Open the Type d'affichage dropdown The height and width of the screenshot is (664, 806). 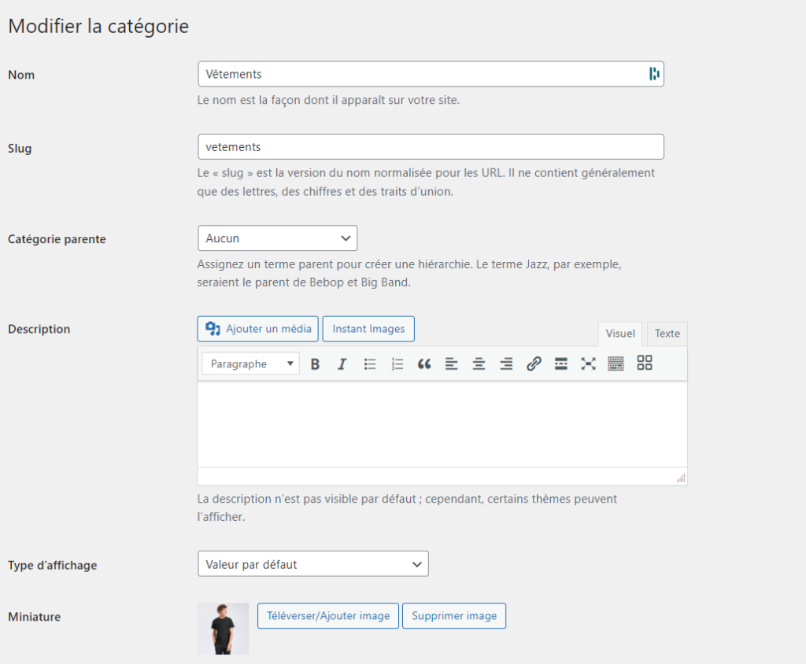click(313, 564)
